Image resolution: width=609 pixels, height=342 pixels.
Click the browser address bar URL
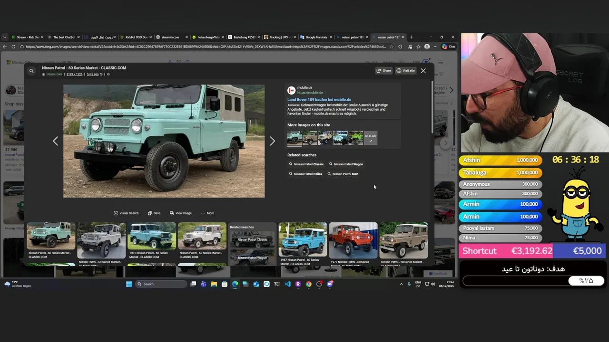pyautogui.click(x=206, y=47)
